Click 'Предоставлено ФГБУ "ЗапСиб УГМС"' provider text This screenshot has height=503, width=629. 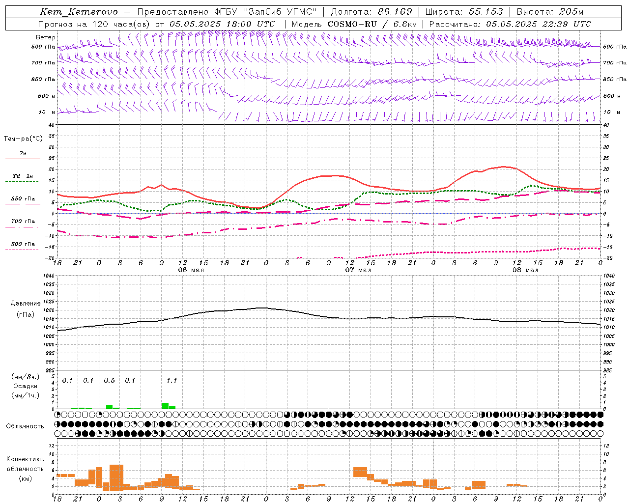coord(227,12)
